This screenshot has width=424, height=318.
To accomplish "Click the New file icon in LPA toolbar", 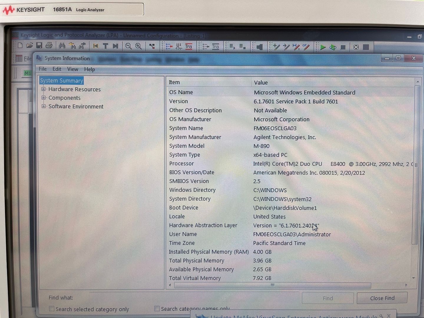I will 20,46.
